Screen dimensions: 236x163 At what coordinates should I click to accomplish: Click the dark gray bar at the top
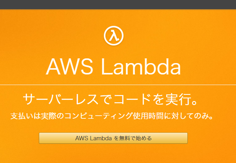tap(118, 4)
